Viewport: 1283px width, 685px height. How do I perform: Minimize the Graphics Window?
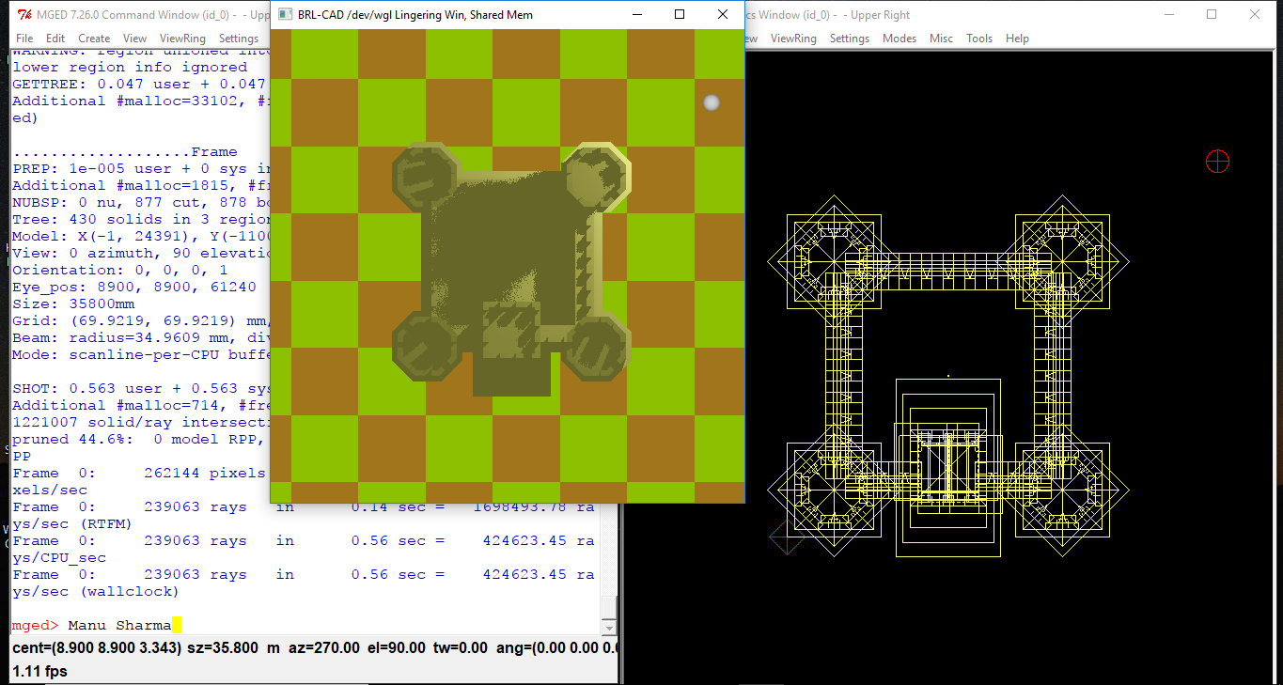coord(1169,15)
